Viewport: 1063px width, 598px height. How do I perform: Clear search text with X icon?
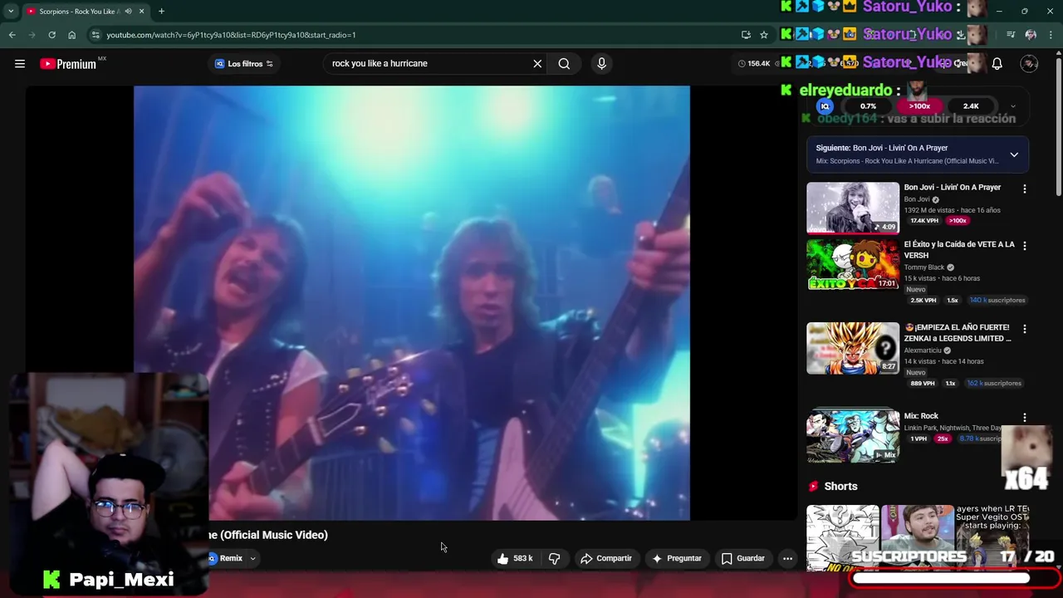(537, 64)
